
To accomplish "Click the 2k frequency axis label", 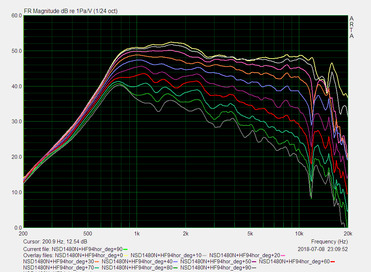I will (x=186, y=234).
